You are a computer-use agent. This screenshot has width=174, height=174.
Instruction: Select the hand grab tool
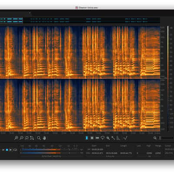(44, 138)
